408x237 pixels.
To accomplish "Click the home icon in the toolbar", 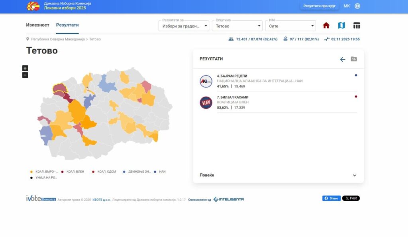I will (x=326, y=26).
